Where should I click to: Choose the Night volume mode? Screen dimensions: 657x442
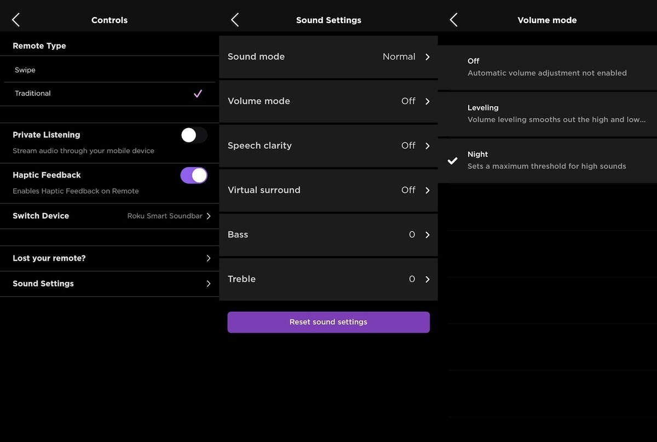[x=547, y=160]
